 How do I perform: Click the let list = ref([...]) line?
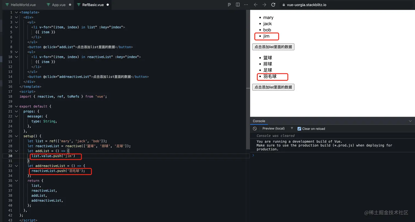[67, 141]
